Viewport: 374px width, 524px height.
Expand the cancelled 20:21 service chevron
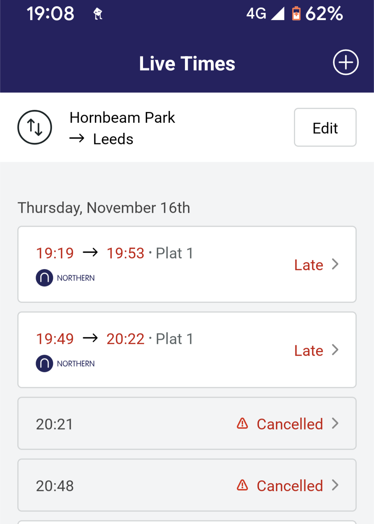coord(335,423)
